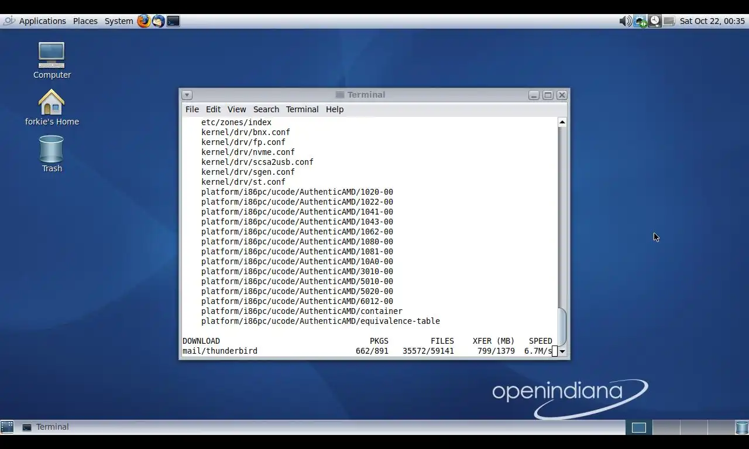Screen dimensions: 749x449
Task: Open the network status applet icon
Action: coord(640,21)
